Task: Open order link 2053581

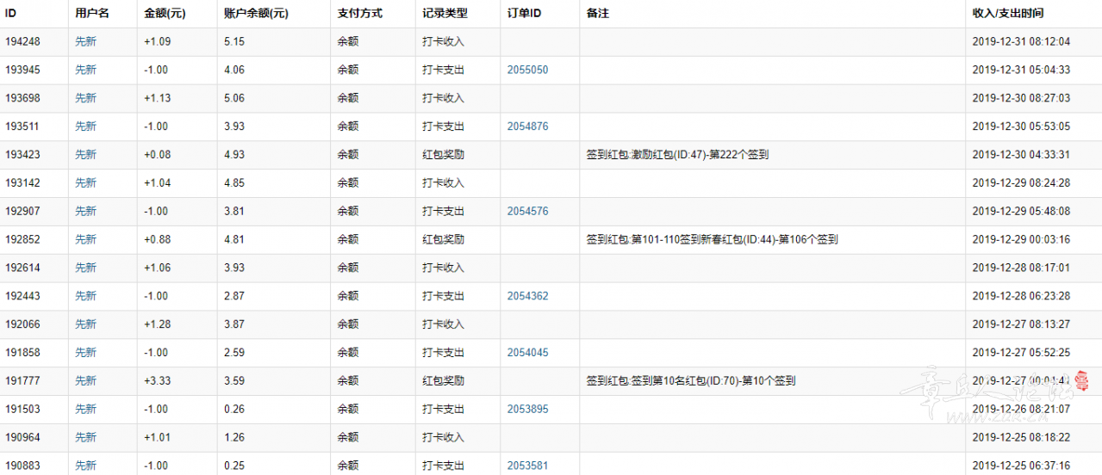Action: pos(527,466)
